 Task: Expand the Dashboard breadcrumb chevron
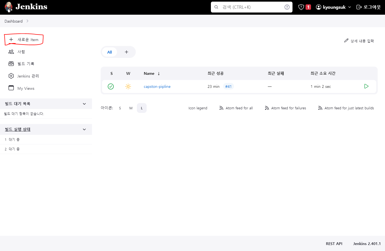pos(27,21)
